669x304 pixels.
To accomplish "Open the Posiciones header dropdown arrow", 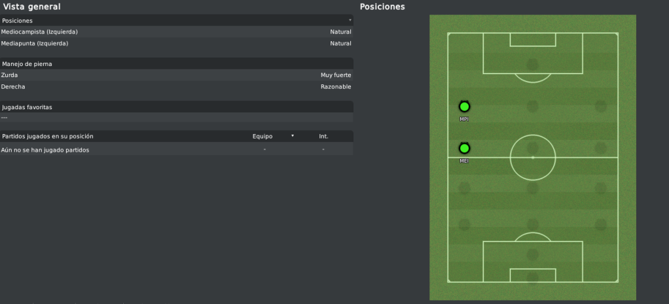I will point(350,20).
